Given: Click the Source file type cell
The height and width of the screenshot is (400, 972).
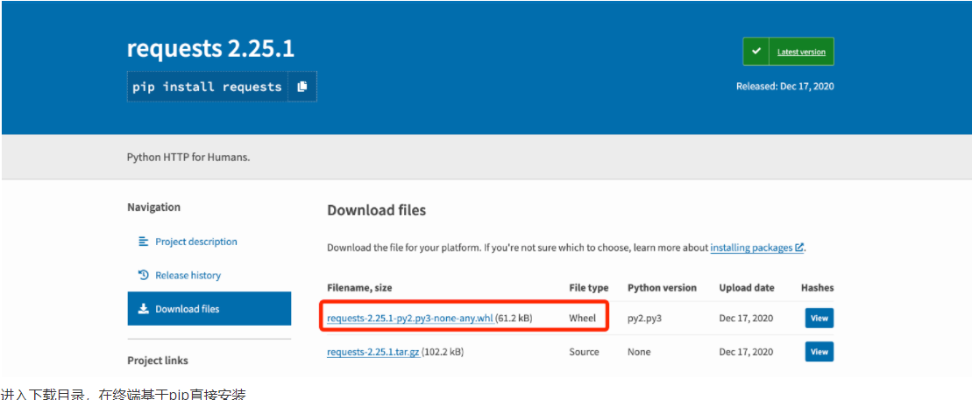Looking at the screenshot, I should point(584,352).
